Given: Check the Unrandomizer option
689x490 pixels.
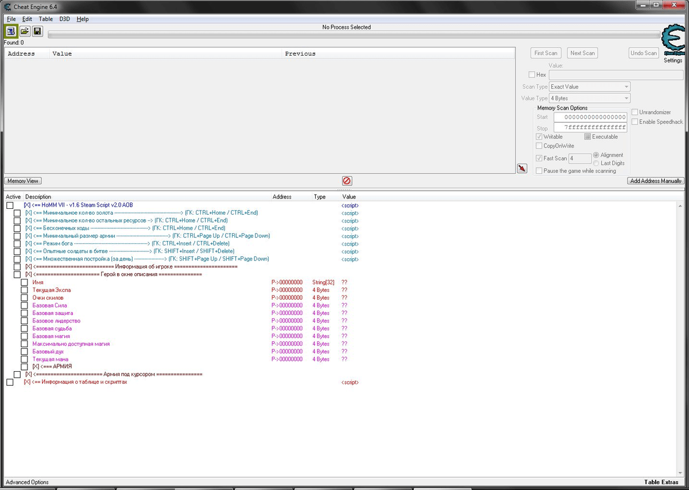Looking at the screenshot, I should pos(634,112).
